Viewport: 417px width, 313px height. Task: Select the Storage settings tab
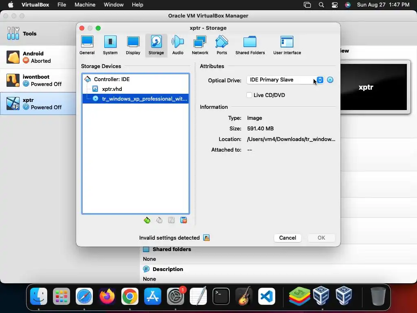(156, 45)
